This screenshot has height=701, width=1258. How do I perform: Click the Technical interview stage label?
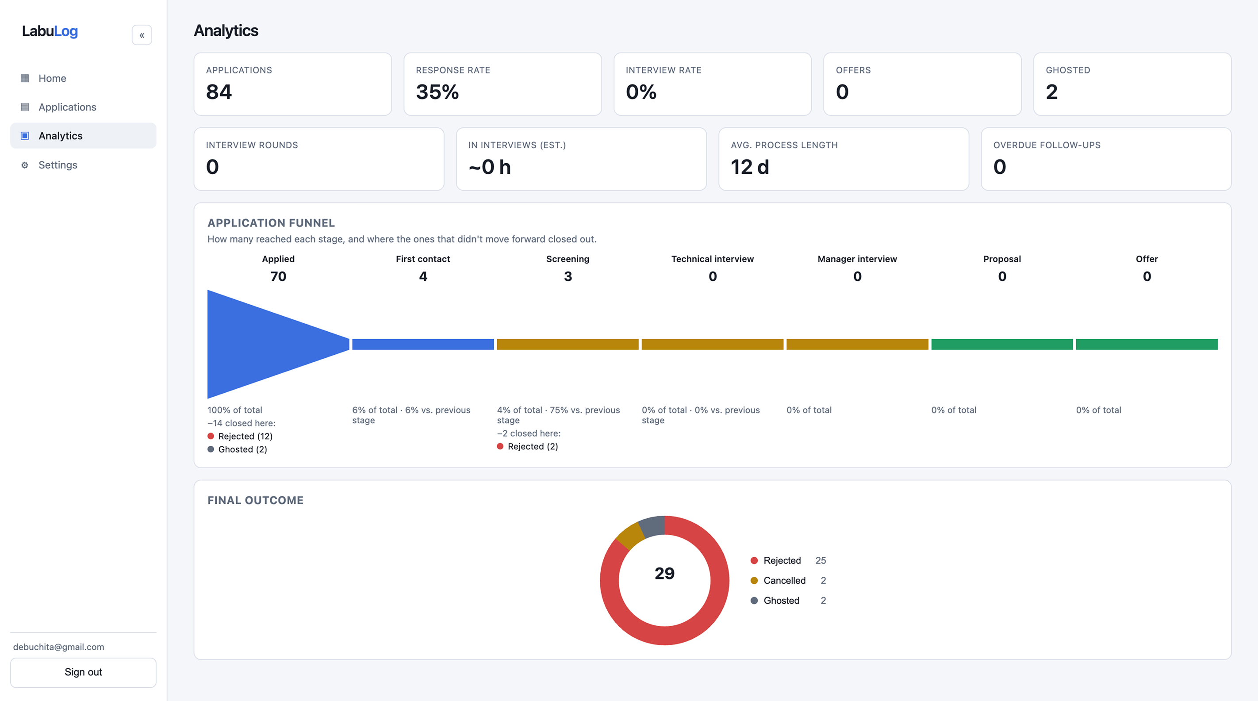[713, 259]
